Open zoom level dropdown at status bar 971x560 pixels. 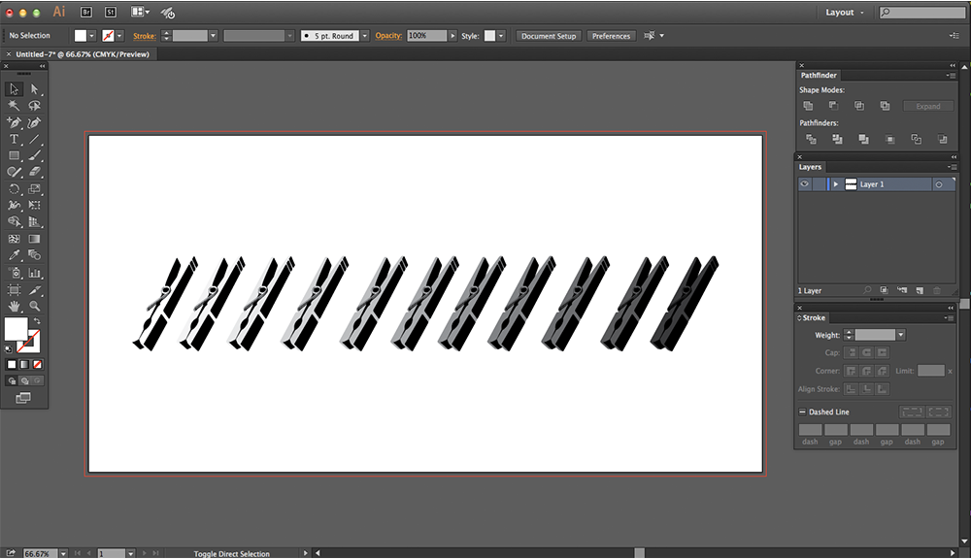pyautogui.click(x=63, y=553)
